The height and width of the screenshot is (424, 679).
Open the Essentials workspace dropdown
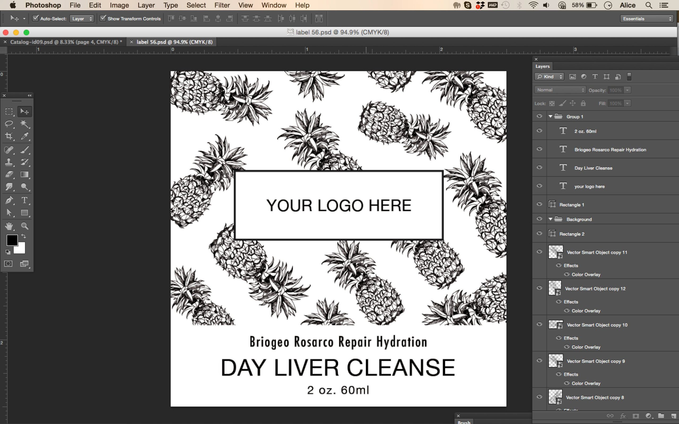(646, 19)
